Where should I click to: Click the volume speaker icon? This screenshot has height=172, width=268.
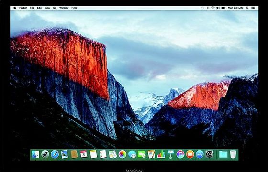(218, 8)
